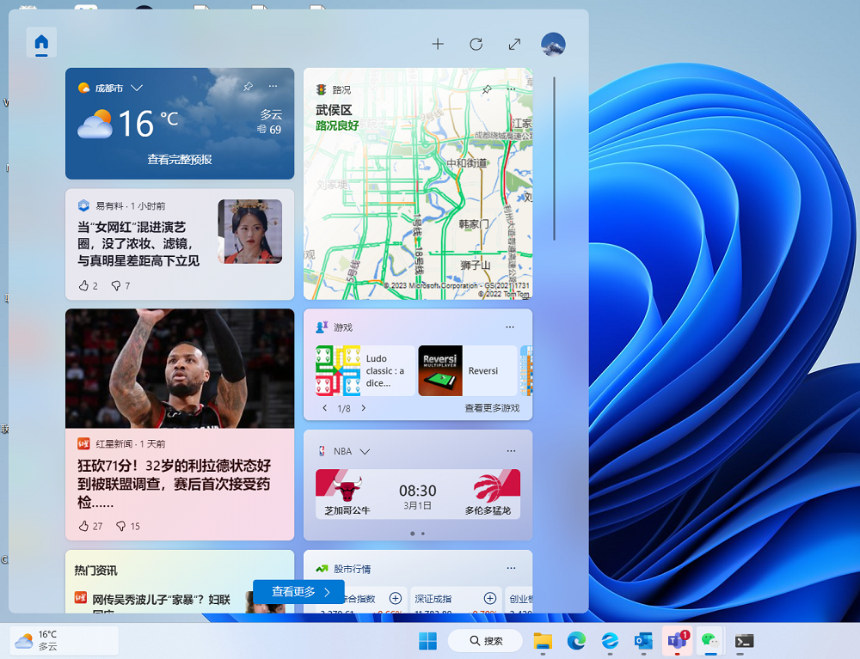Image resolution: width=860 pixels, height=659 pixels.
Task: Go to next games page
Action: 363,408
